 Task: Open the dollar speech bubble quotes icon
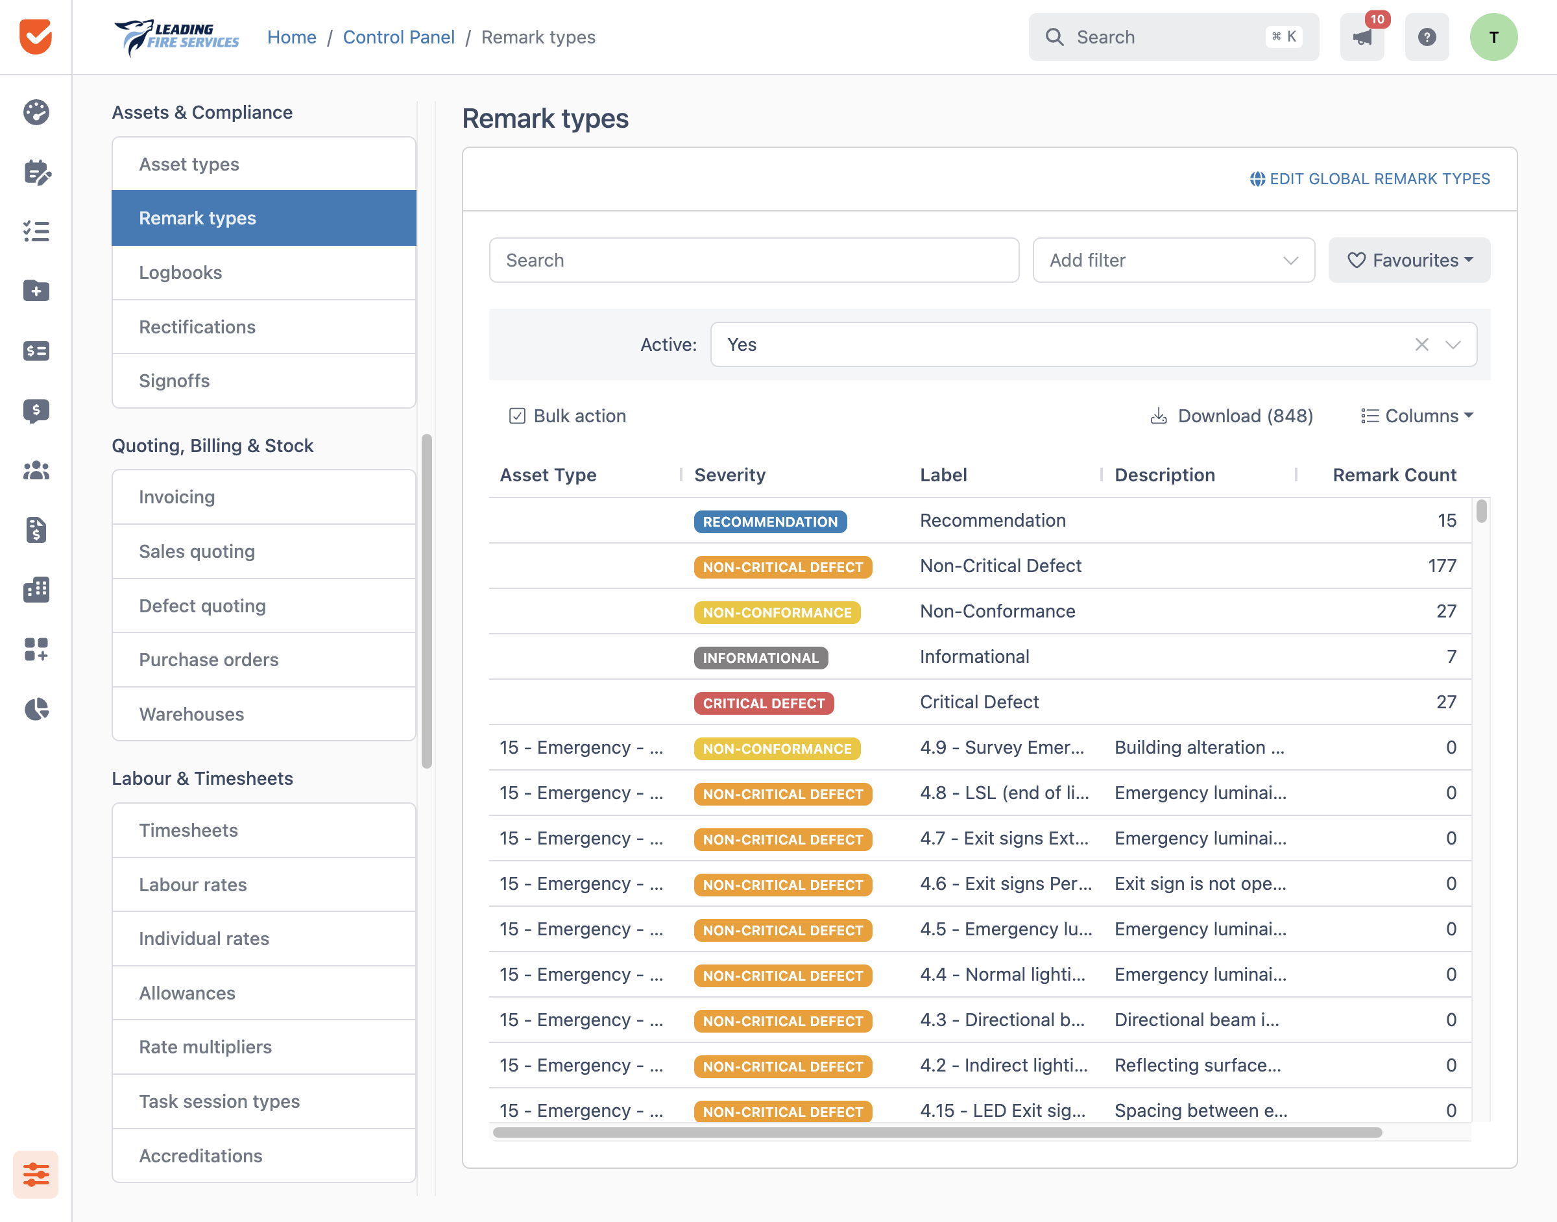[36, 411]
